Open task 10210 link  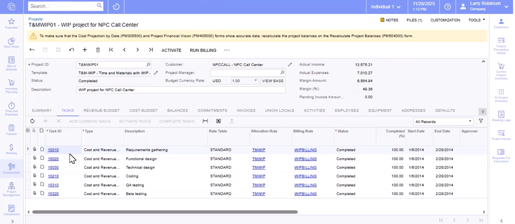coord(53,176)
